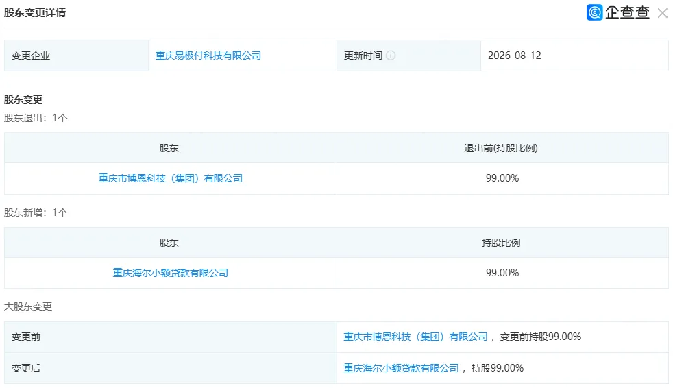Open the info icon next to 更新时间

coord(391,56)
